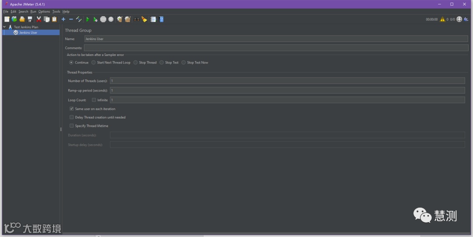Image resolution: width=473 pixels, height=237 pixels.
Task: Open the Edit menu
Action: (x=13, y=11)
